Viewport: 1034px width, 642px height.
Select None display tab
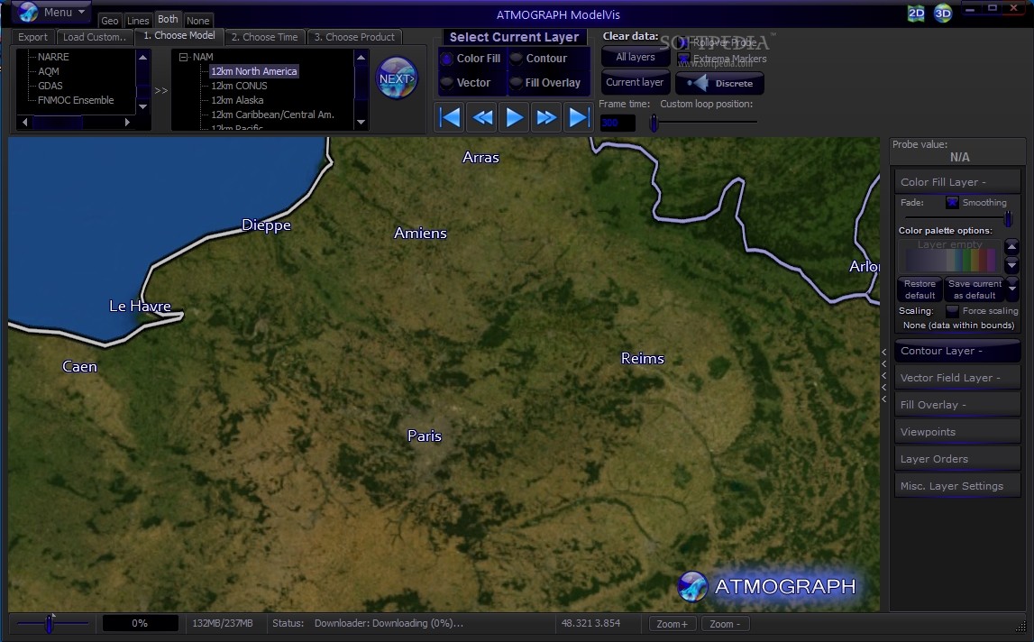click(197, 21)
